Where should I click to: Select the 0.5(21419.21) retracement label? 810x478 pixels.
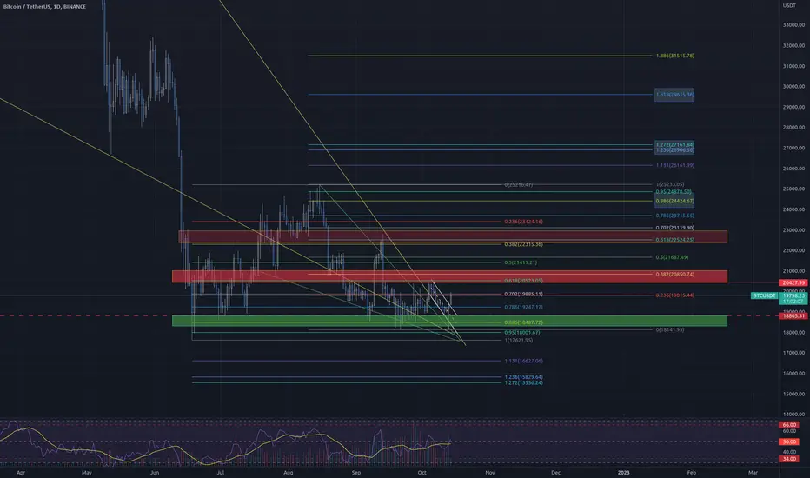tap(521, 262)
